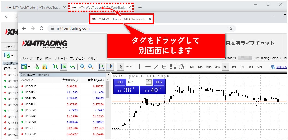Screen dimensions: 288x140
Task: Switch chart to line chart icon
Action: (x=72, y=67)
